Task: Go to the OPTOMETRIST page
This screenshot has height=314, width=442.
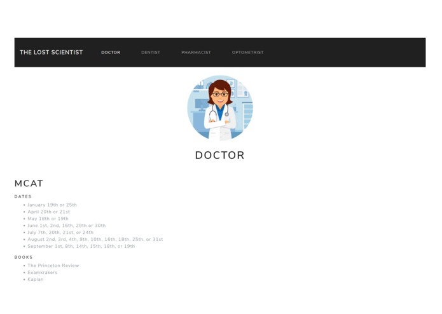Action: click(247, 52)
